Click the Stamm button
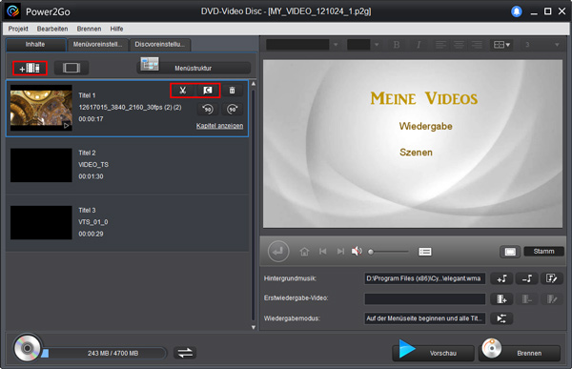The image size is (572, 369). click(543, 252)
